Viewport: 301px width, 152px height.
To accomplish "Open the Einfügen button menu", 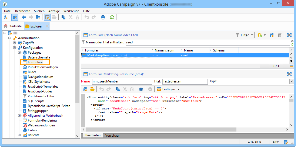I will tap(168, 89).
